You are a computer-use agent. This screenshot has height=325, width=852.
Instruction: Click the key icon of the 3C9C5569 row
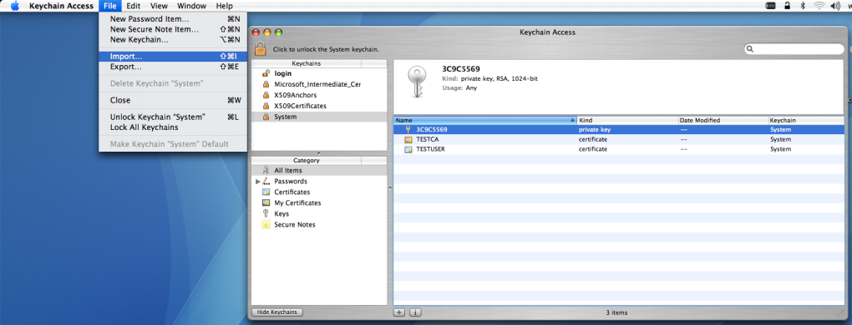point(408,129)
